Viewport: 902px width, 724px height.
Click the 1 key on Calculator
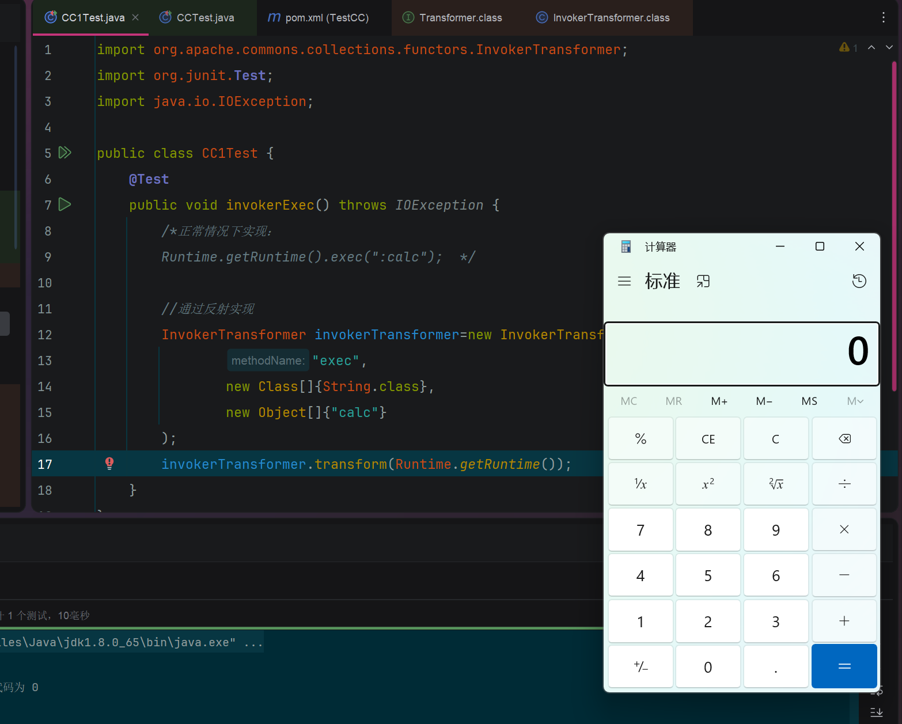point(641,621)
